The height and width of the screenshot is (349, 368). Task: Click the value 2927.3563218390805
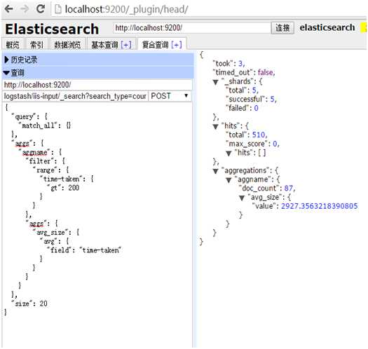click(320, 206)
